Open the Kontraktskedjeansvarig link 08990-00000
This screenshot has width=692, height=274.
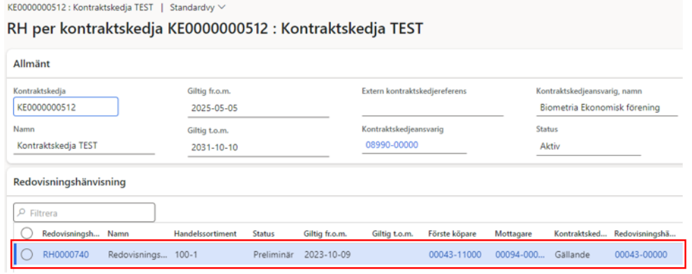(x=392, y=145)
